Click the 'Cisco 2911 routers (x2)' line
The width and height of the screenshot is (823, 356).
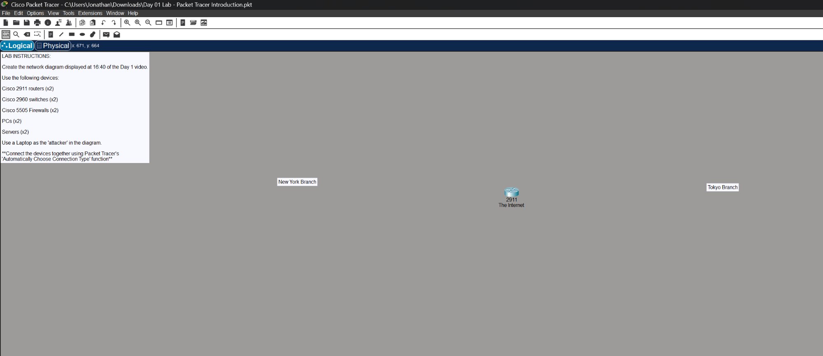pyautogui.click(x=28, y=89)
